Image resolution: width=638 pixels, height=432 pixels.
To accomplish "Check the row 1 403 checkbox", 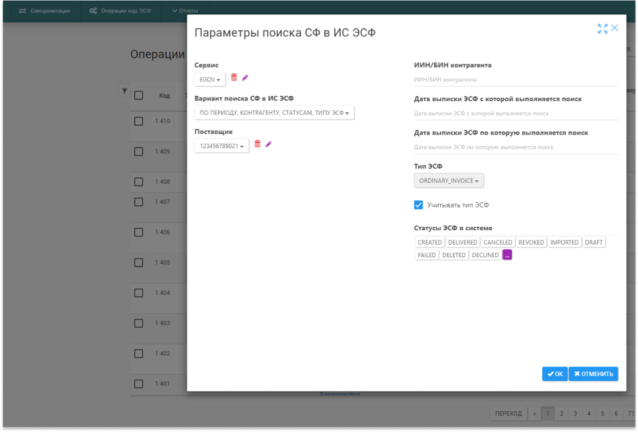I will click(x=139, y=323).
